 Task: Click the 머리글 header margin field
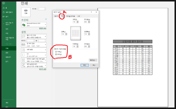point(86,22)
